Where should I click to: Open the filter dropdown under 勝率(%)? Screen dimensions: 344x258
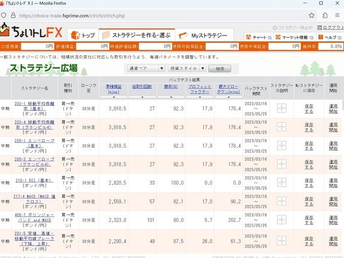click(x=171, y=97)
